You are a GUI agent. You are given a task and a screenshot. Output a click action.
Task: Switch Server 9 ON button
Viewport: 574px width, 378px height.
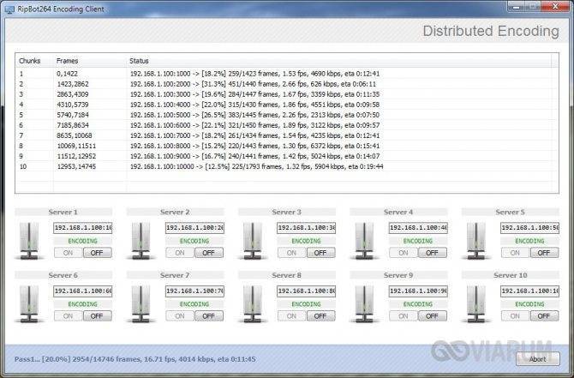coord(403,316)
